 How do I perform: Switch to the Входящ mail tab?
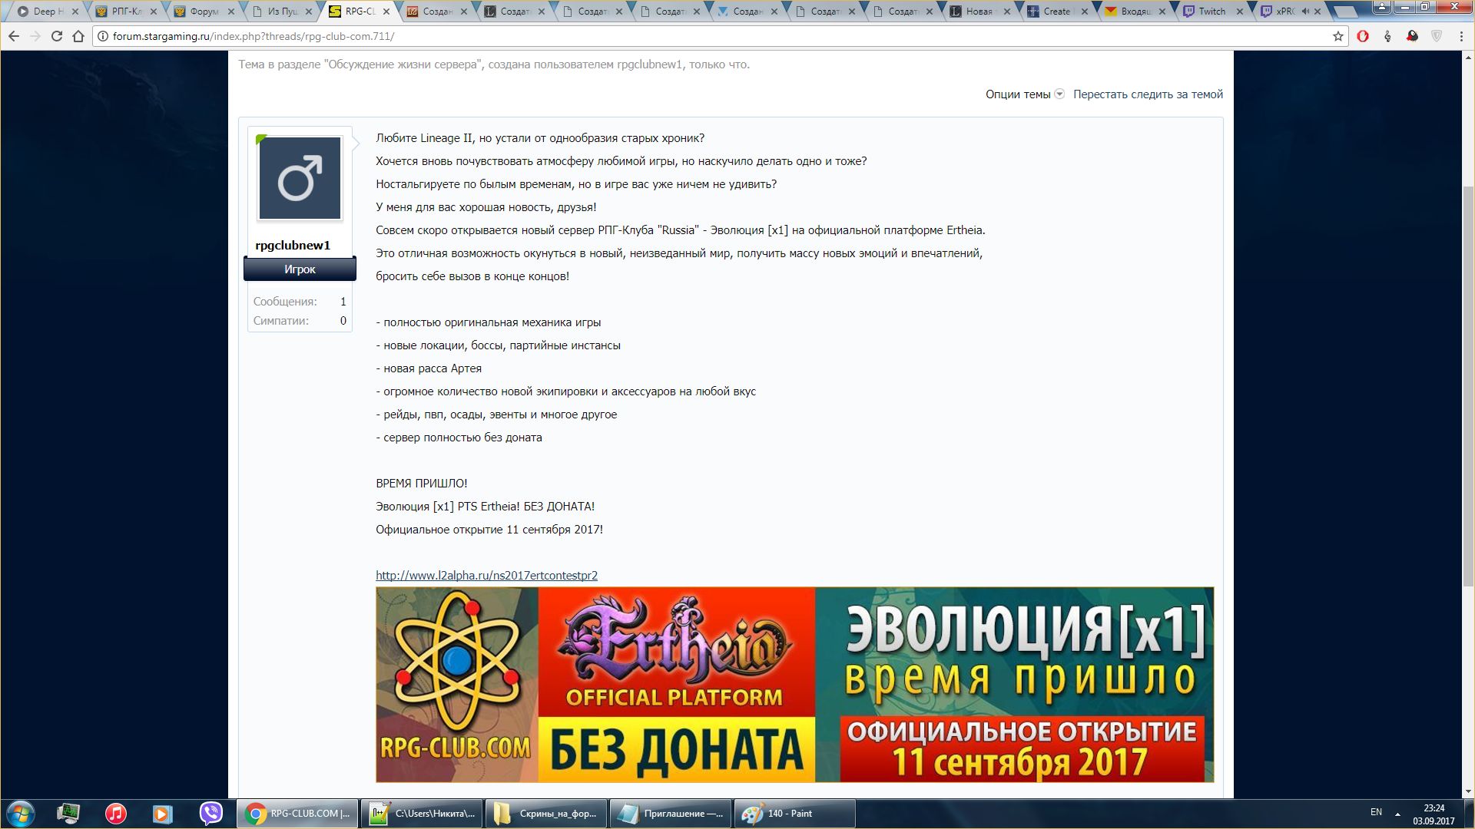[1136, 12]
